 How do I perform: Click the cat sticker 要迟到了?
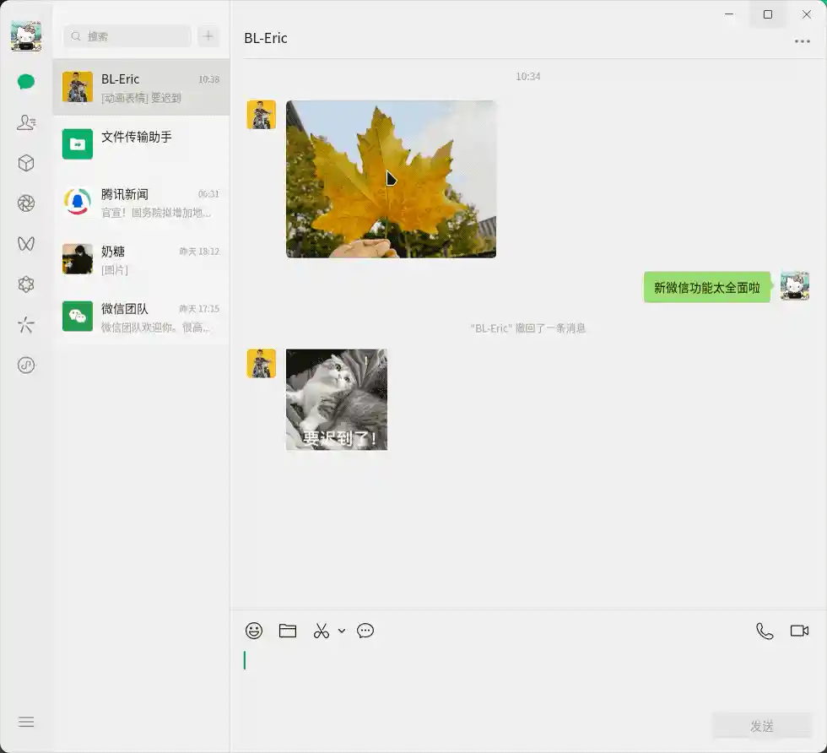[x=337, y=399]
